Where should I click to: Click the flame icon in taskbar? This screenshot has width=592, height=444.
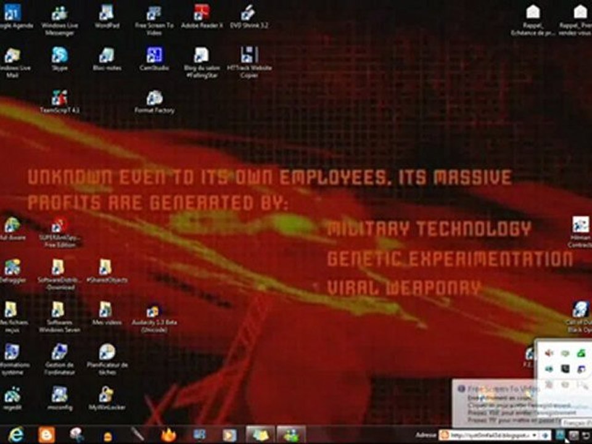169,435
